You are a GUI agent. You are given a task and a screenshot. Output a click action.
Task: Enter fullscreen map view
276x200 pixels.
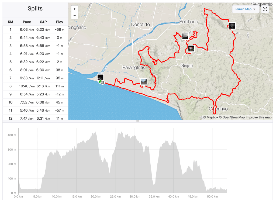pyautogui.click(x=265, y=9)
